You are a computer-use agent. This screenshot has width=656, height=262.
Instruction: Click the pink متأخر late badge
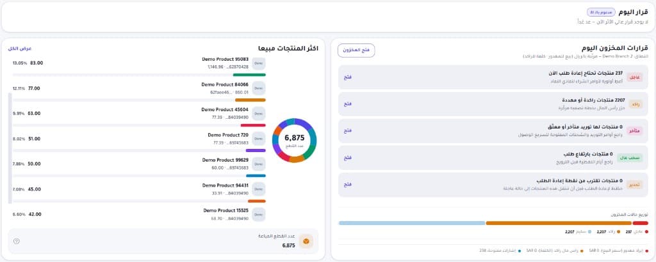click(x=635, y=131)
